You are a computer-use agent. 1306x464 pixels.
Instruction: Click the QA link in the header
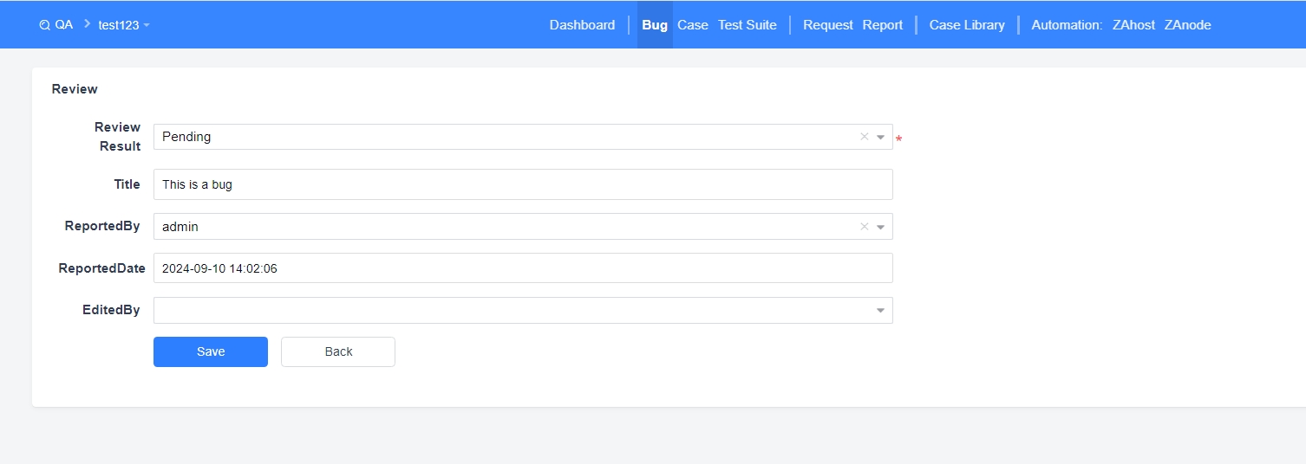pyautogui.click(x=63, y=25)
